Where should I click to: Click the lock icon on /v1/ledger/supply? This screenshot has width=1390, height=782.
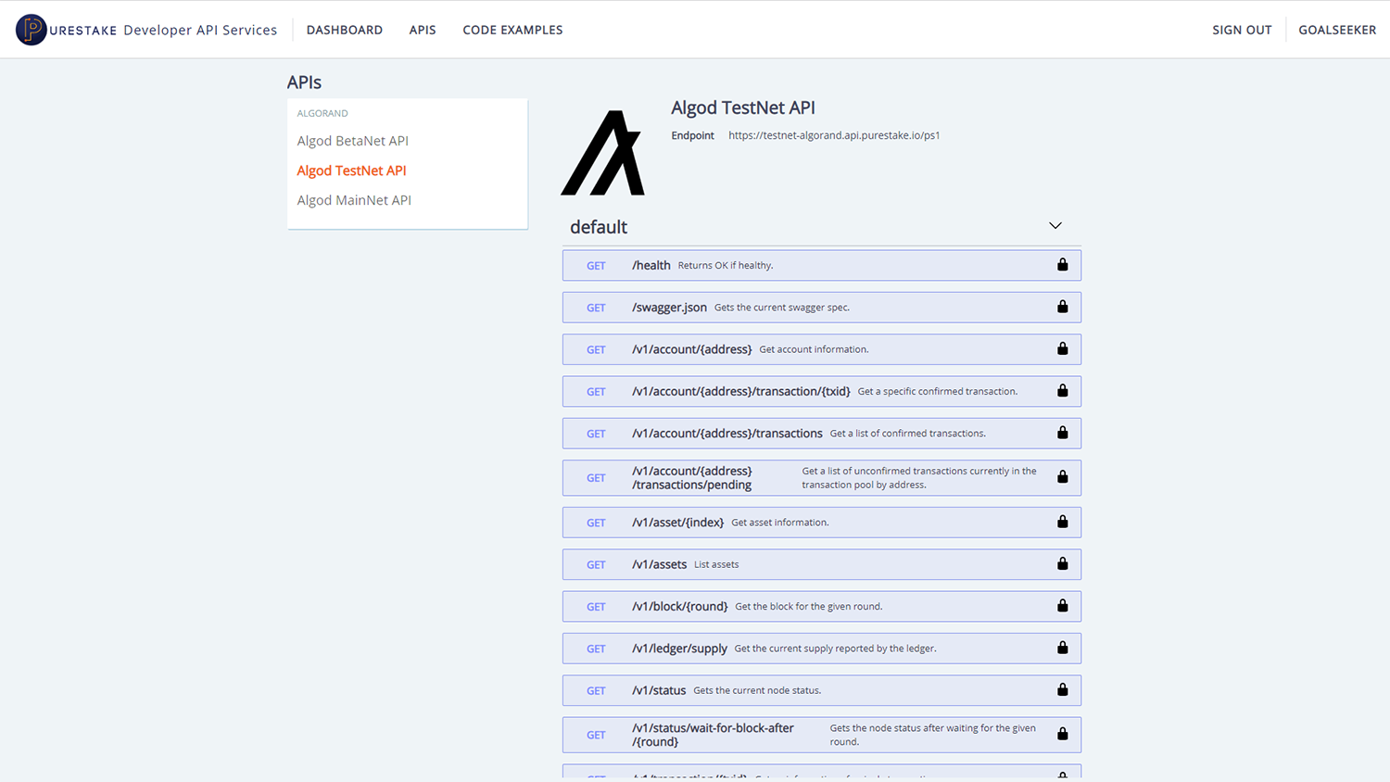(1062, 648)
